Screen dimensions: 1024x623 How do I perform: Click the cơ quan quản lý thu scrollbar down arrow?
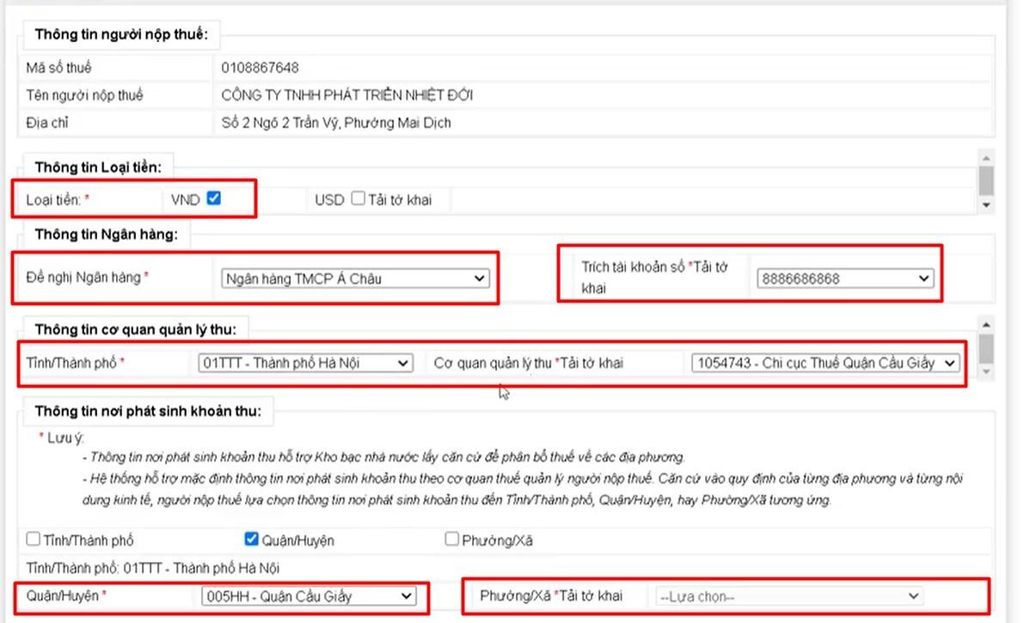pyautogui.click(x=986, y=371)
